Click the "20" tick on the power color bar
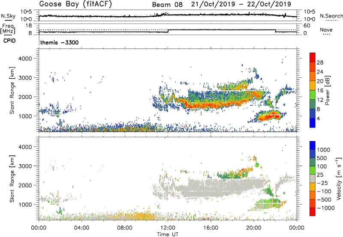The image size is (343, 237). 320,81
